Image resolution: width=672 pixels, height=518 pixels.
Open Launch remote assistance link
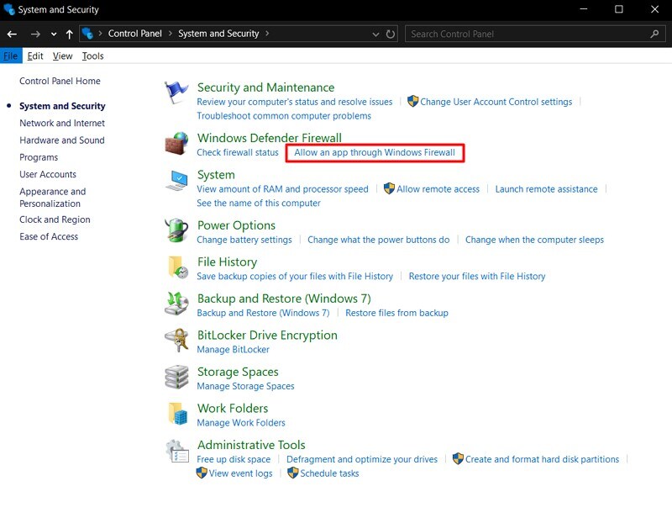click(547, 189)
